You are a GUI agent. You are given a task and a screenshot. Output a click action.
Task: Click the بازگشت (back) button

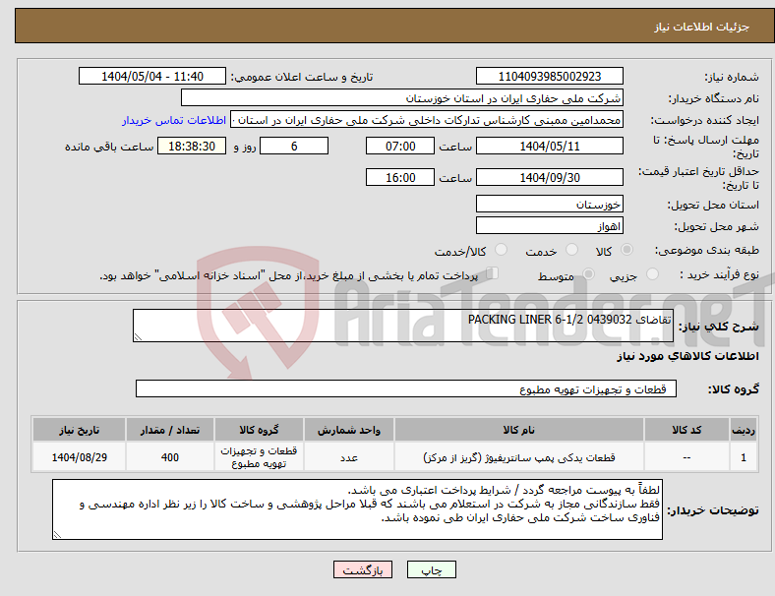coord(362,569)
